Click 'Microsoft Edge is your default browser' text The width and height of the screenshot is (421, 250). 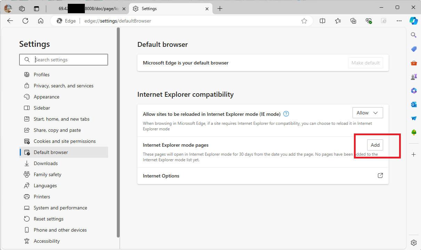[x=186, y=63]
